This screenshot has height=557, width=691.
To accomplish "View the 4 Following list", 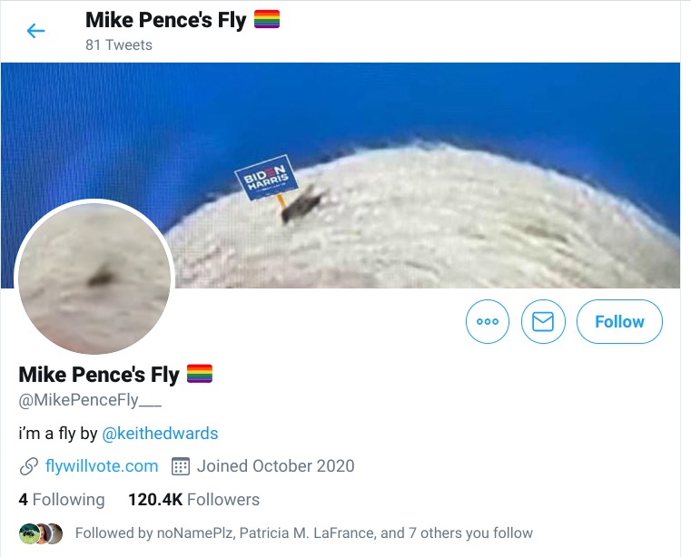I will pyautogui.click(x=62, y=500).
